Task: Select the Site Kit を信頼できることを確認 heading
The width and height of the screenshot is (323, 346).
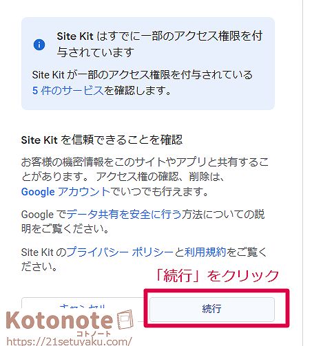Action: tap(102, 140)
